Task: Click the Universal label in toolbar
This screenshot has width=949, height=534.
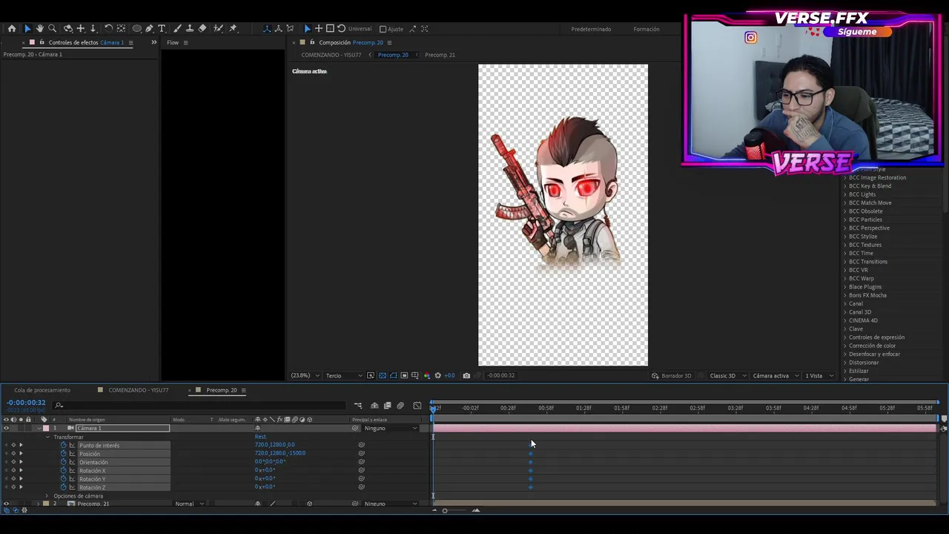Action: click(x=360, y=30)
